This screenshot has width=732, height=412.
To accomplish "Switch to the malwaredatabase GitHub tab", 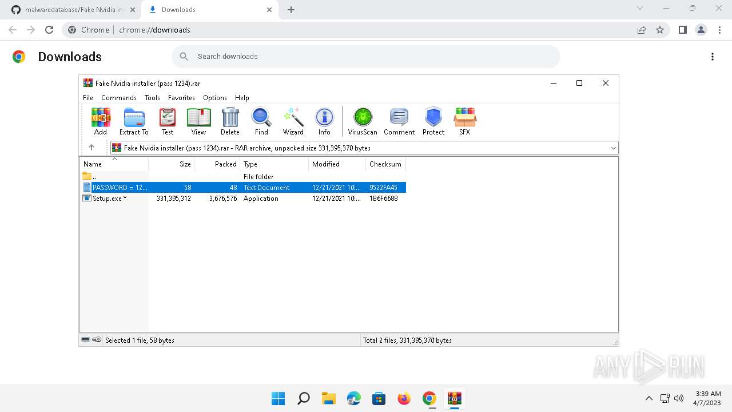I will [75, 10].
